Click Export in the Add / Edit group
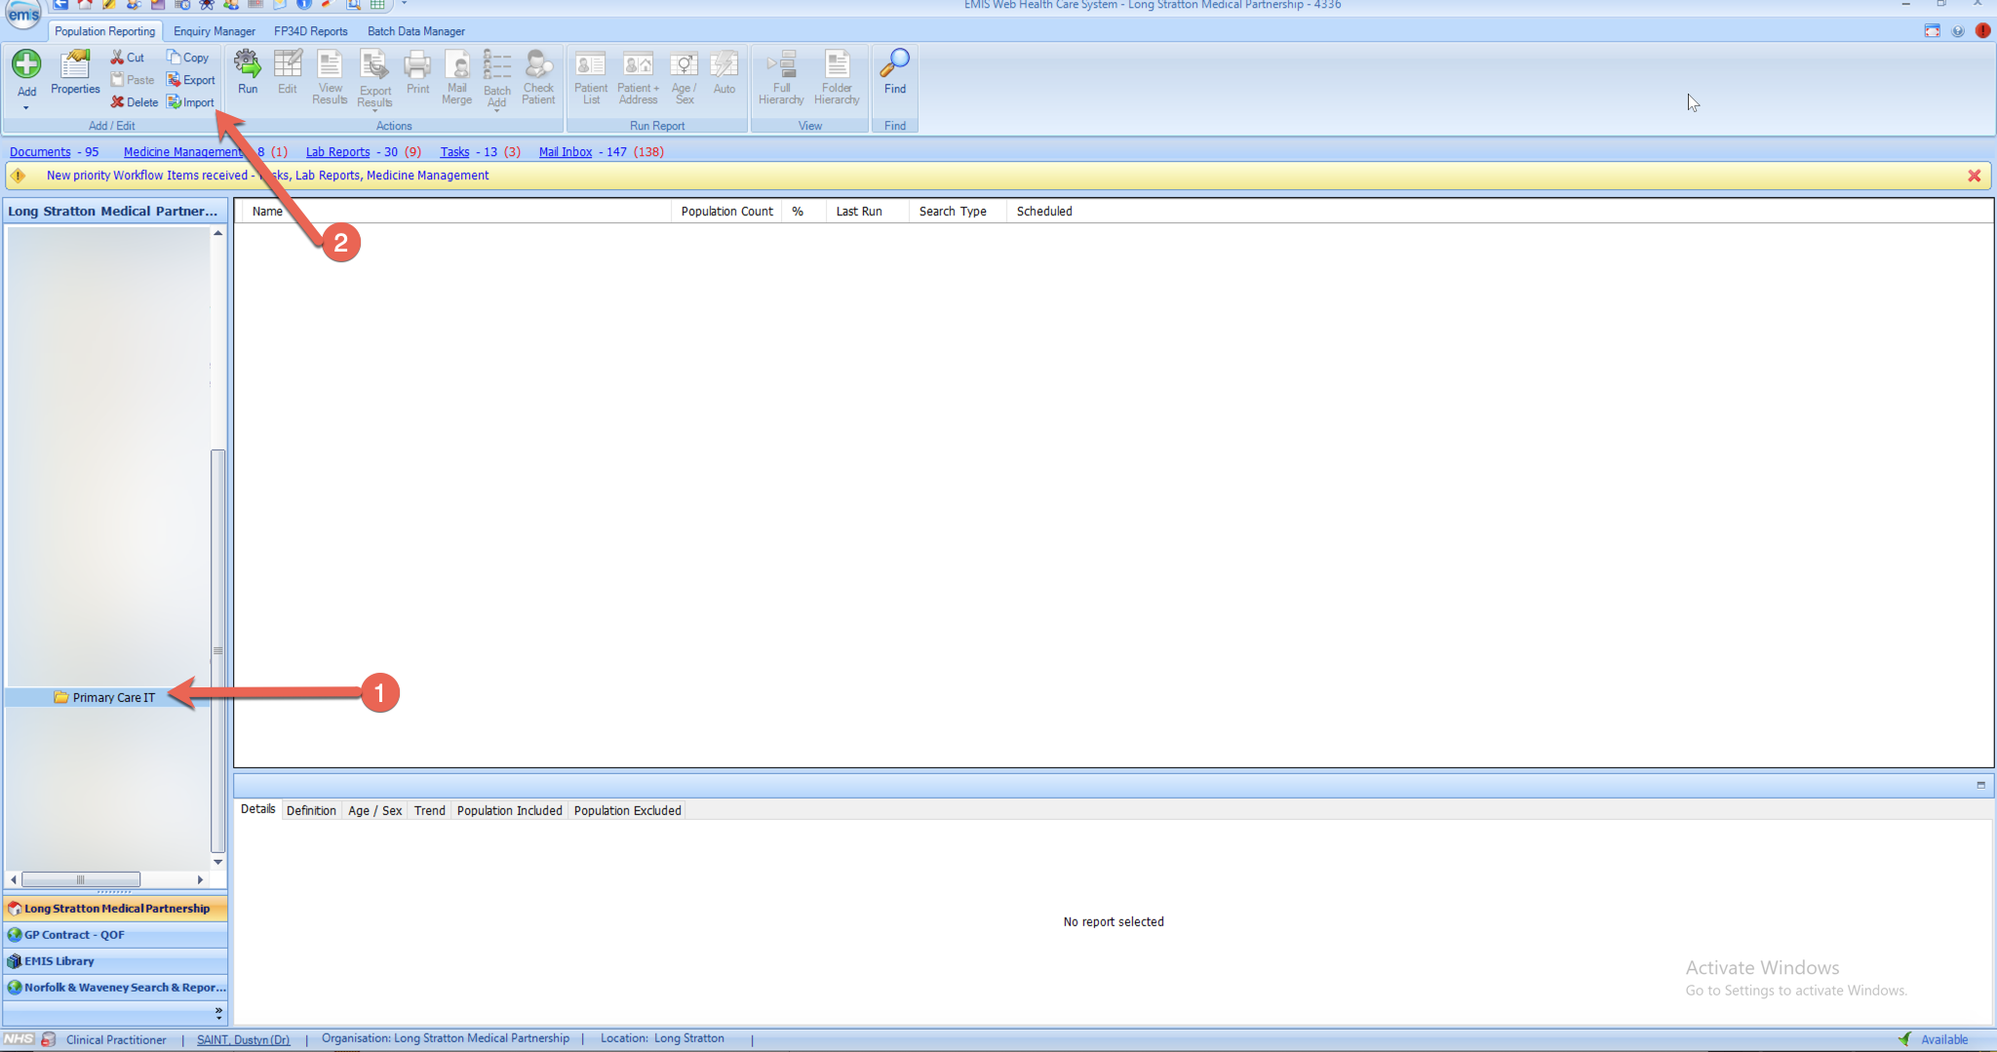 [x=191, y=80]
